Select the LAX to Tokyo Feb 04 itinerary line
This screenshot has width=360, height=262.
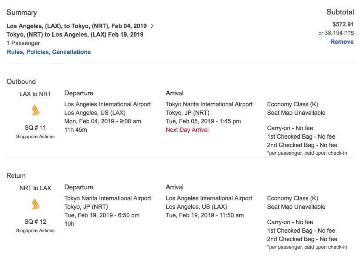coord(77,26)
